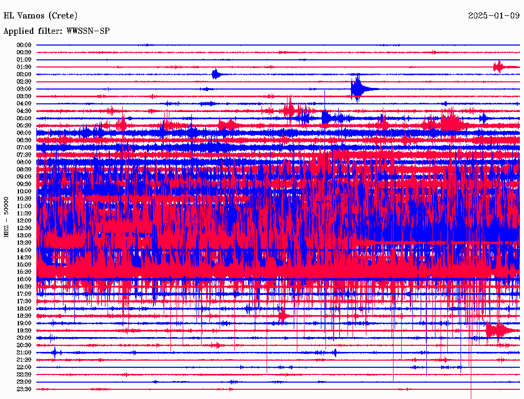Click the 04:00 time label
Viewport: 524px width, 399px height.
click(24, 104)
